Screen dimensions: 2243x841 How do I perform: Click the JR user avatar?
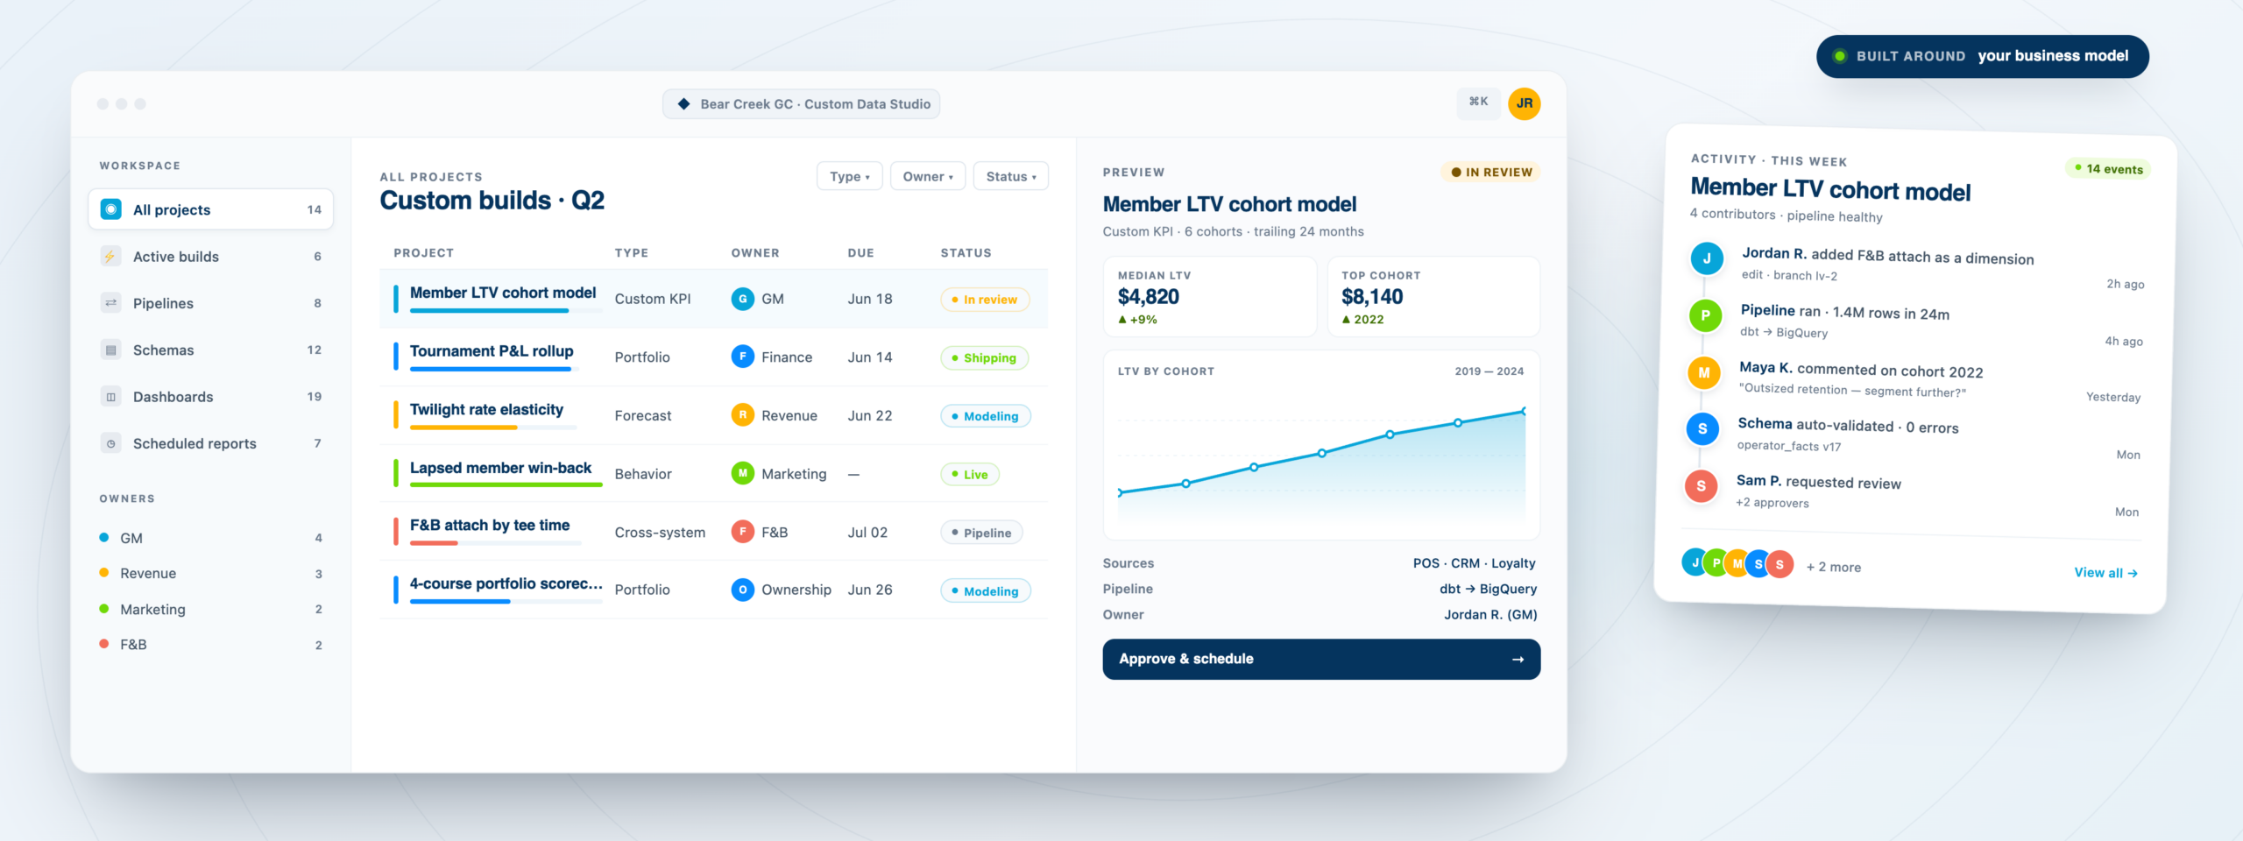coord(1525,103)
